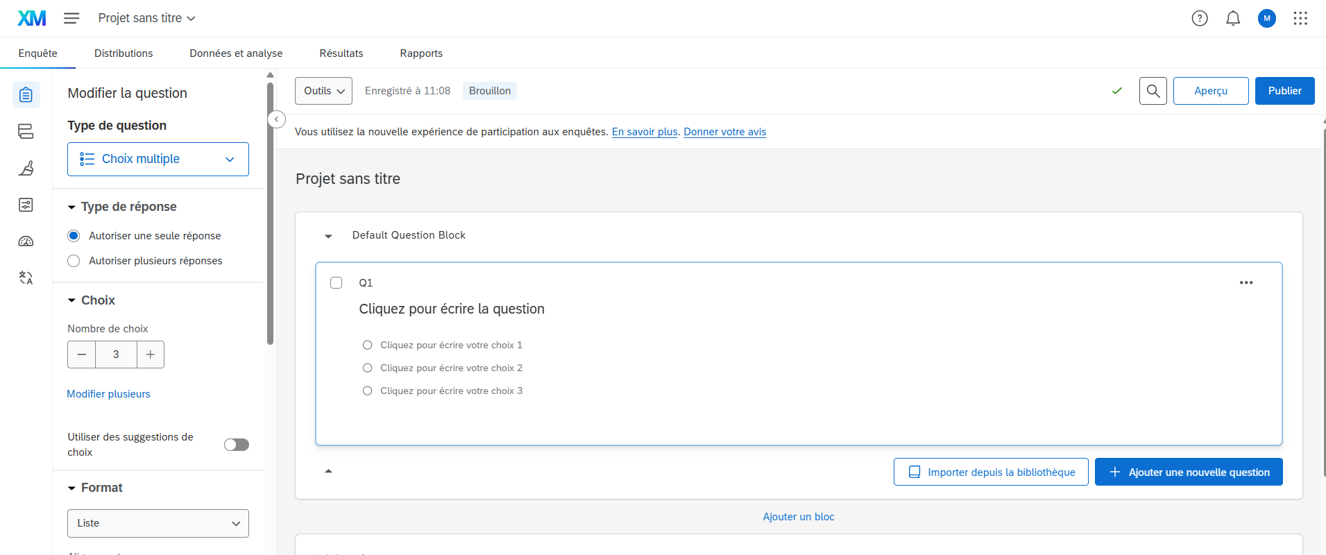Open the 'Projet sans titre' project dropdown

pyautogui.click(x=146, y=18)
